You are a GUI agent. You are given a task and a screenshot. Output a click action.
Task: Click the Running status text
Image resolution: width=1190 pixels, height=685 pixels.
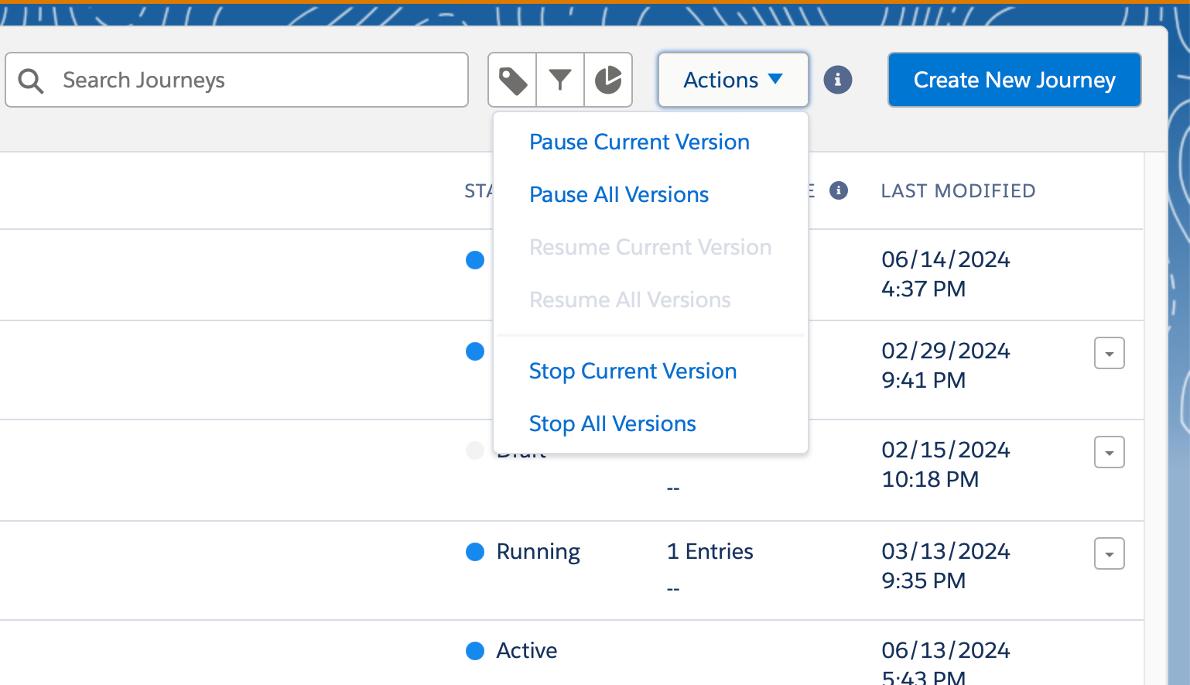coord(539,552)
